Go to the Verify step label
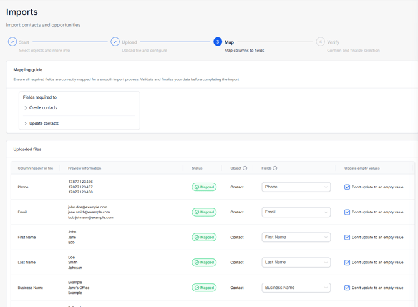Screen dimensions: 418x307 coord(333,42)
